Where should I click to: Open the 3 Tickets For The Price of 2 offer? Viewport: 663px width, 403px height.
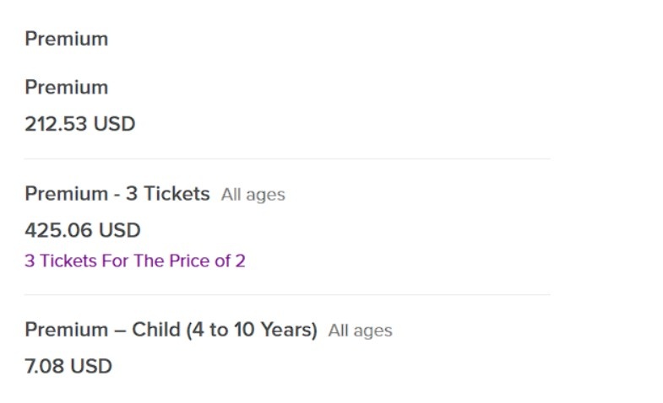point(135,261)
